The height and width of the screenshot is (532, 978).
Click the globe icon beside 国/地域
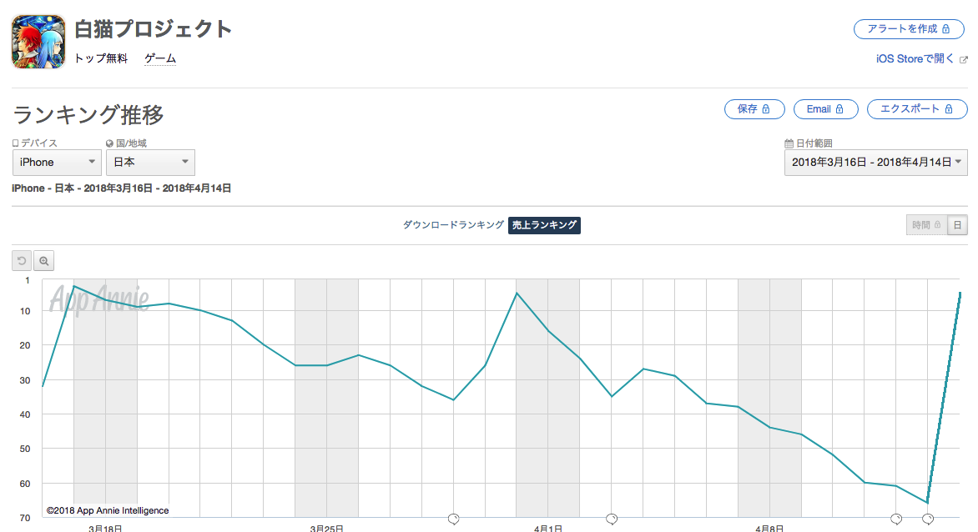tap(110, 143)
